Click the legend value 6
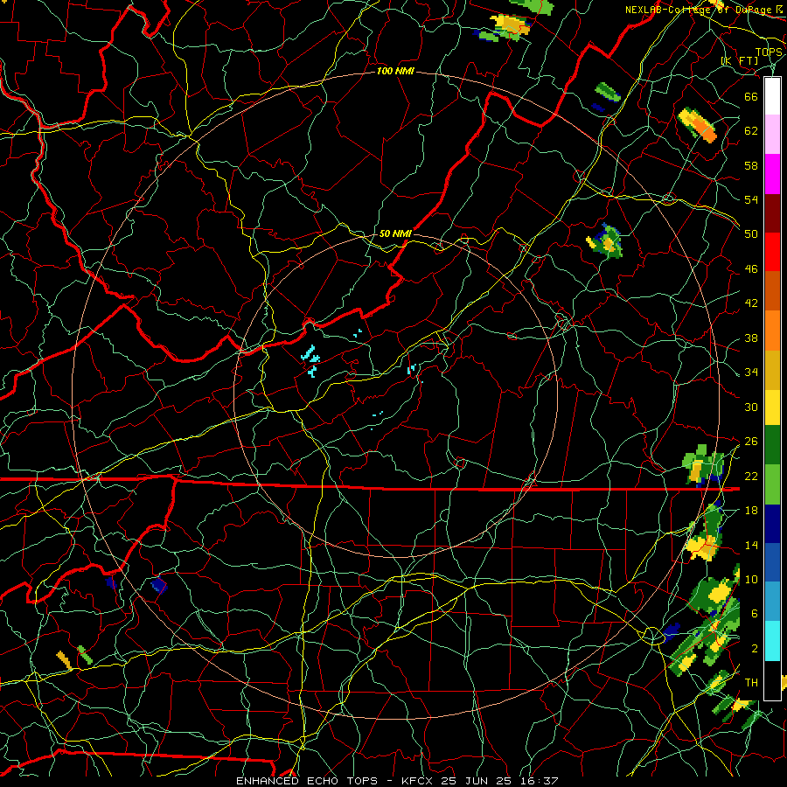 click(x=754, y=614)
